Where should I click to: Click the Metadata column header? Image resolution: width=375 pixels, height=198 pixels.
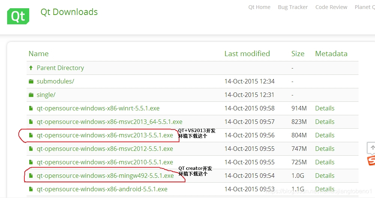[x=331, y=54]
